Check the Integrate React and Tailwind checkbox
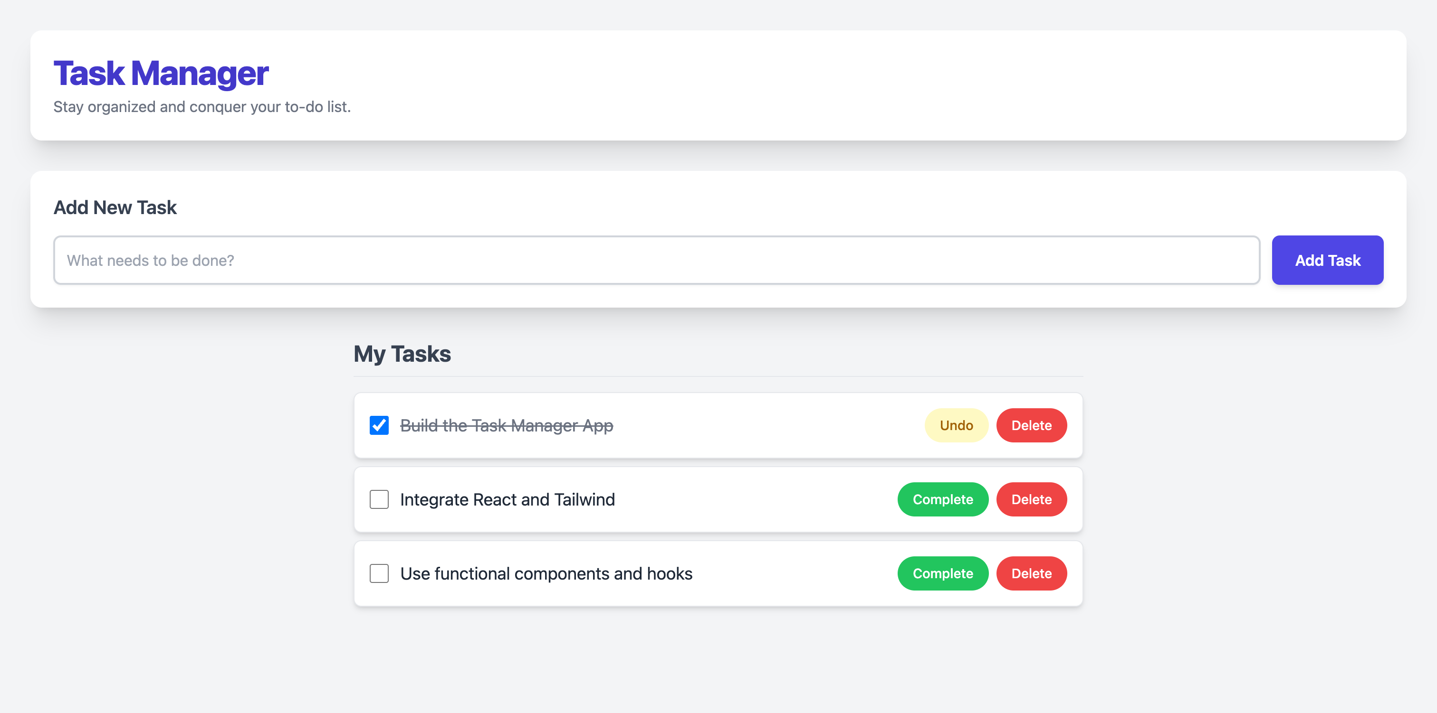This screenshot has width=1437, height=713. [379, 499]
